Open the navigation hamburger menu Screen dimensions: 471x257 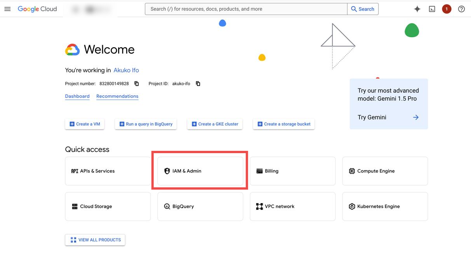point(7,9)
